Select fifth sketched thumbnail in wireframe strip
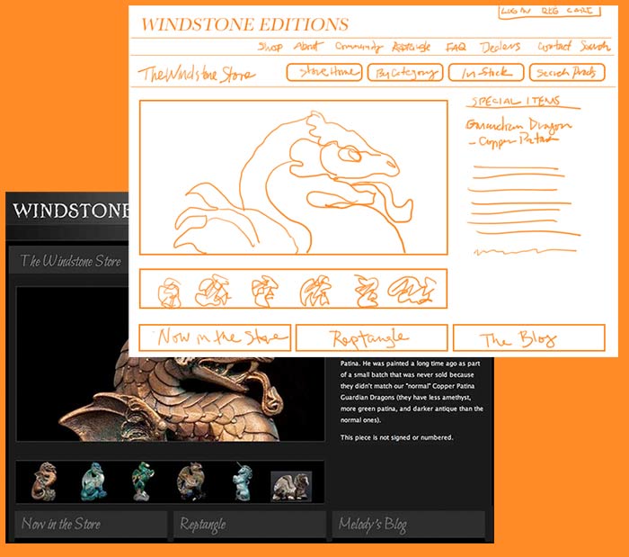 pyautogui.click(x=367, y=291)
